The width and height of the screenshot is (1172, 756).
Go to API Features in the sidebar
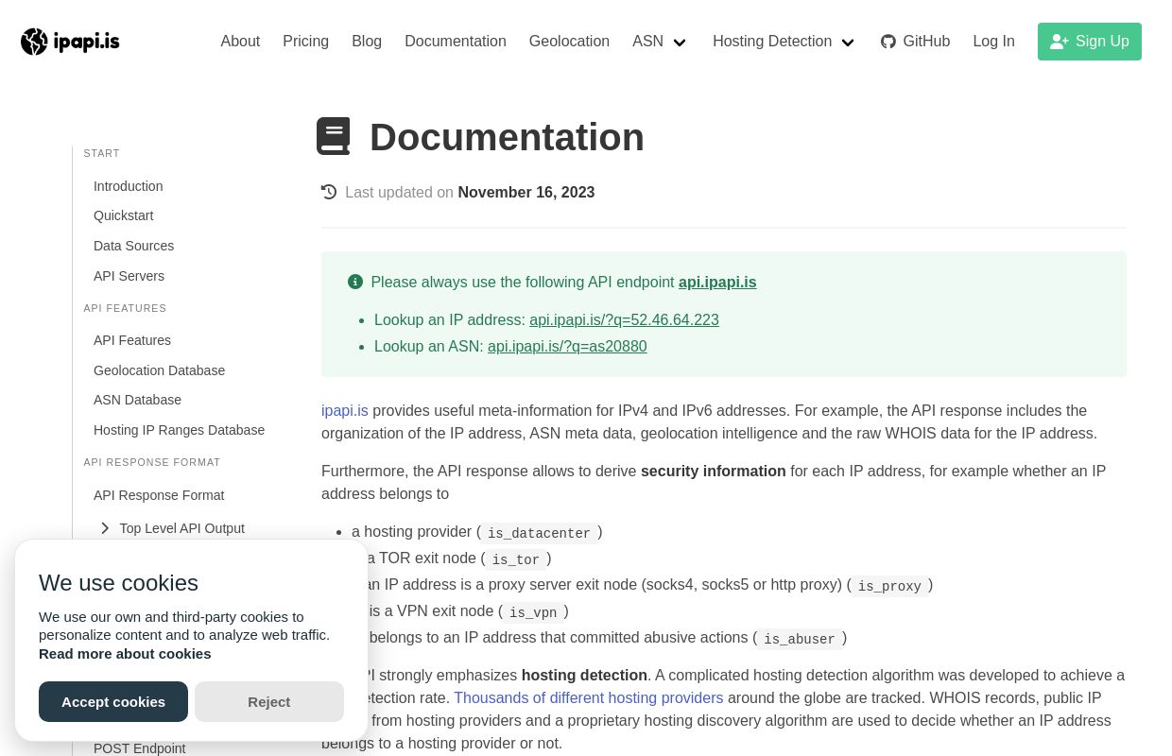click(132, 340)
